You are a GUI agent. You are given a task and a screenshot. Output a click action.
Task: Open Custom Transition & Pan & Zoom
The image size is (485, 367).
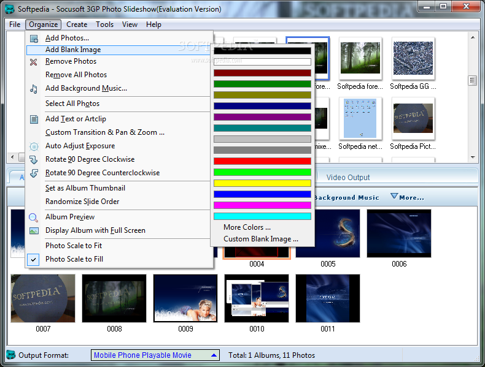[x=105, y=132]
